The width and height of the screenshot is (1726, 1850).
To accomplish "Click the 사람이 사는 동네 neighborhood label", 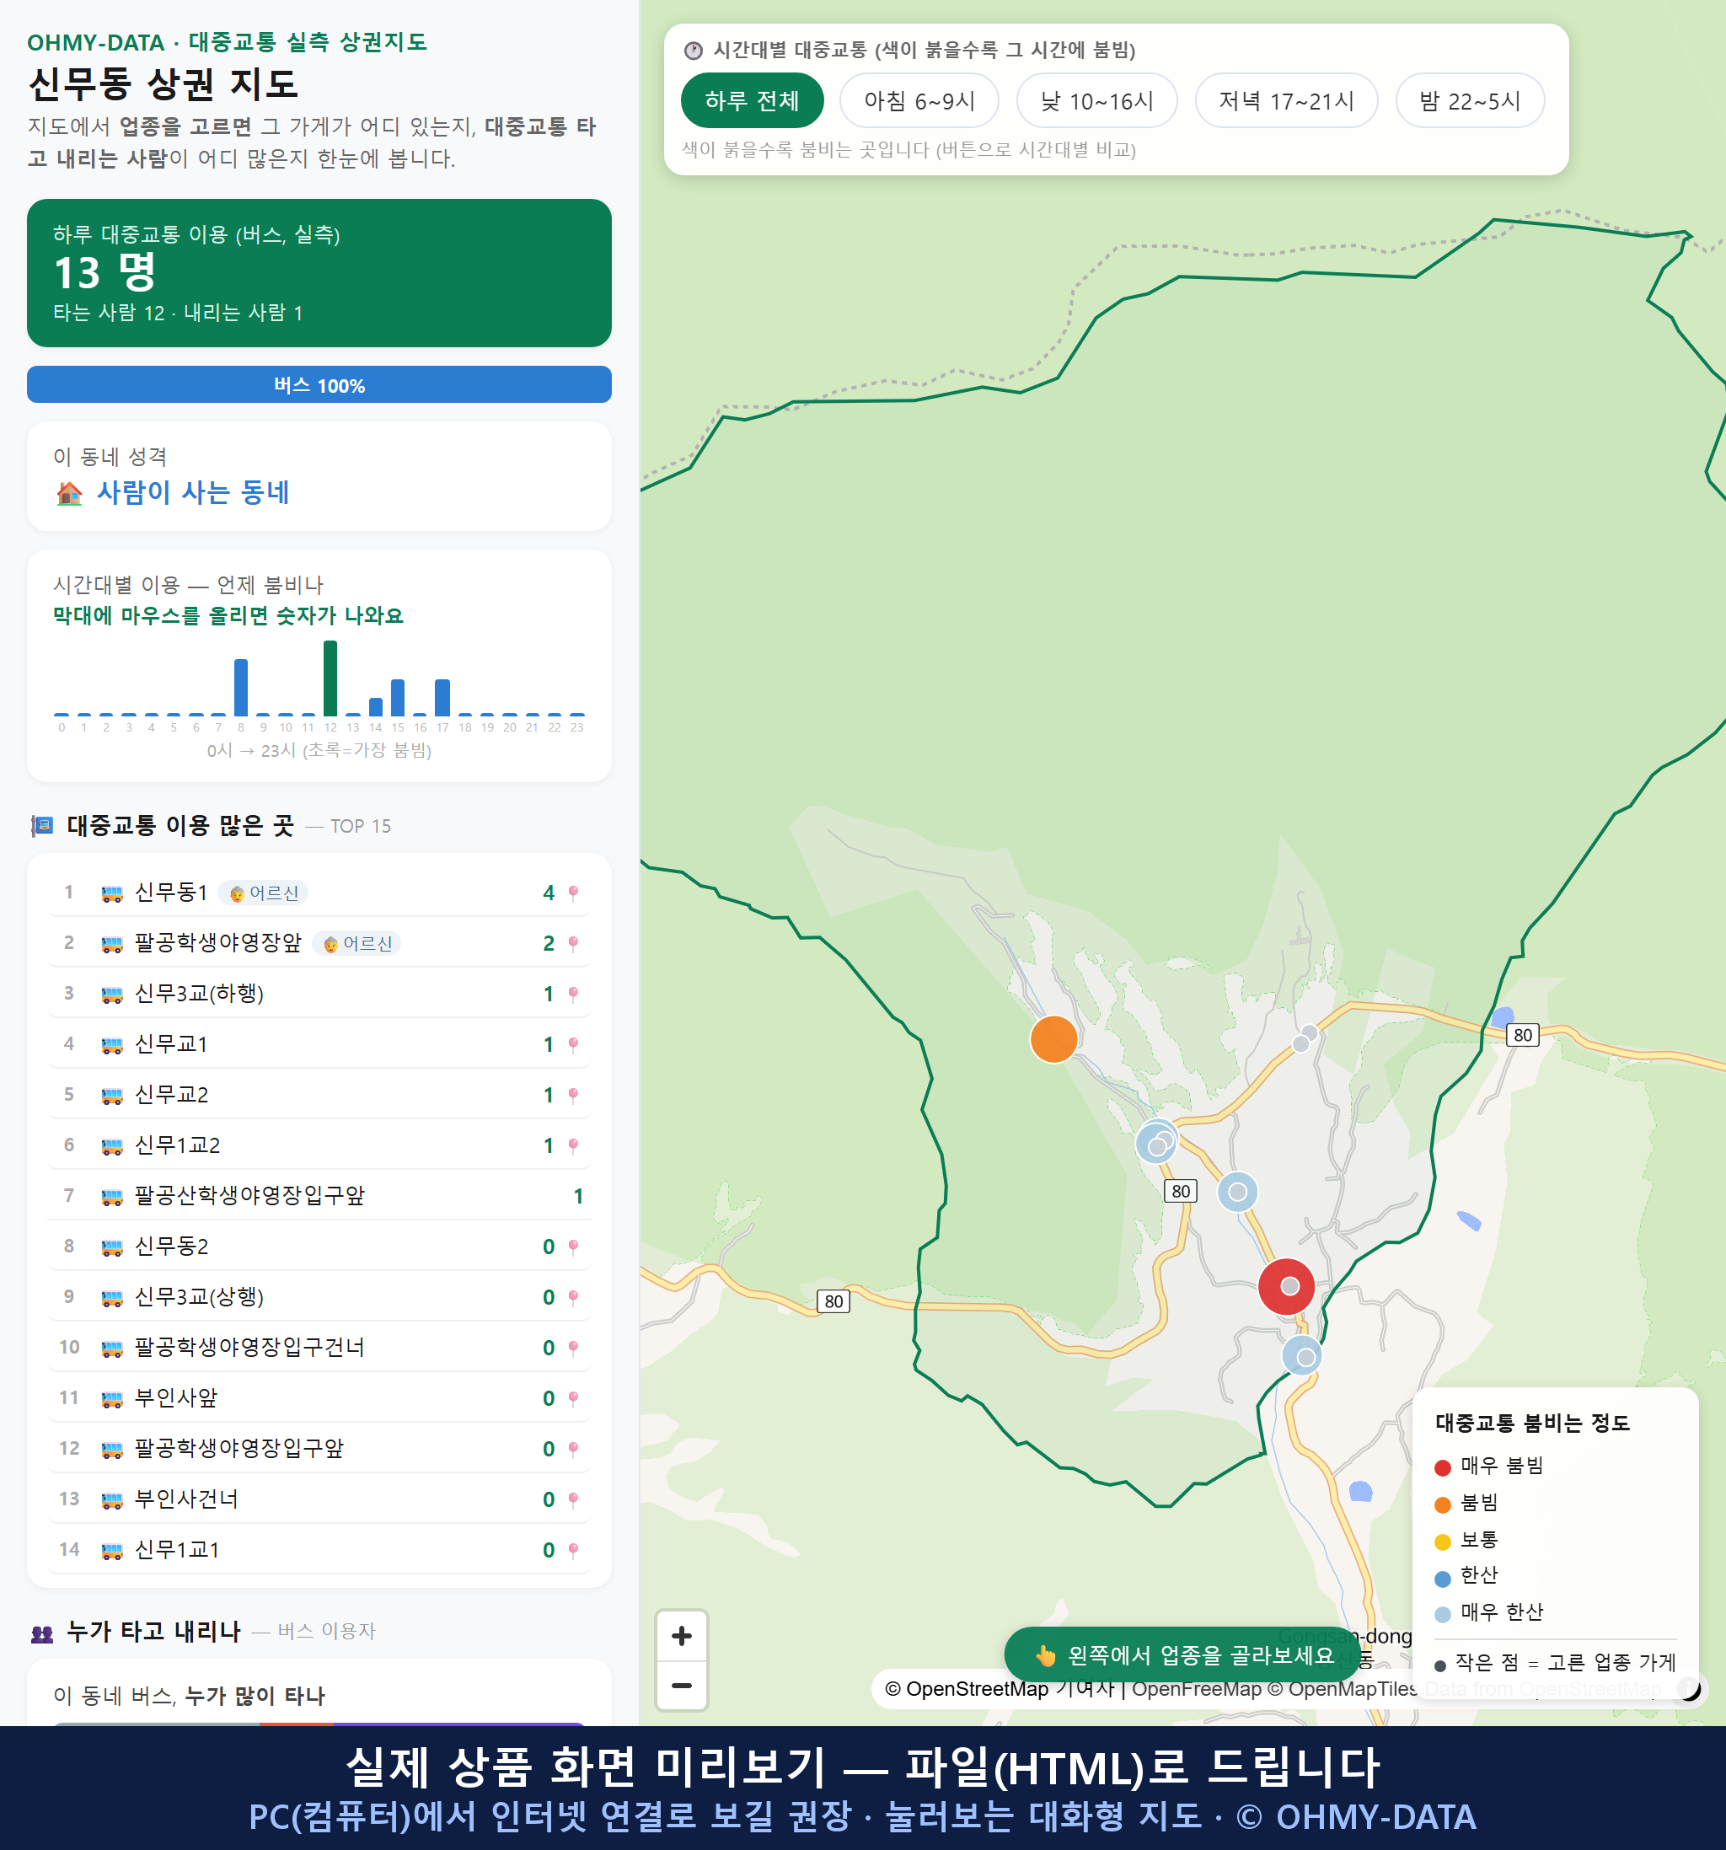I will point(194,492).
